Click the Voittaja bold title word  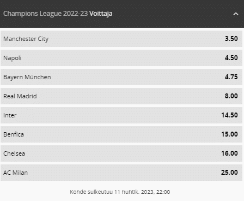pyautogui.click(x=101, y=14)
